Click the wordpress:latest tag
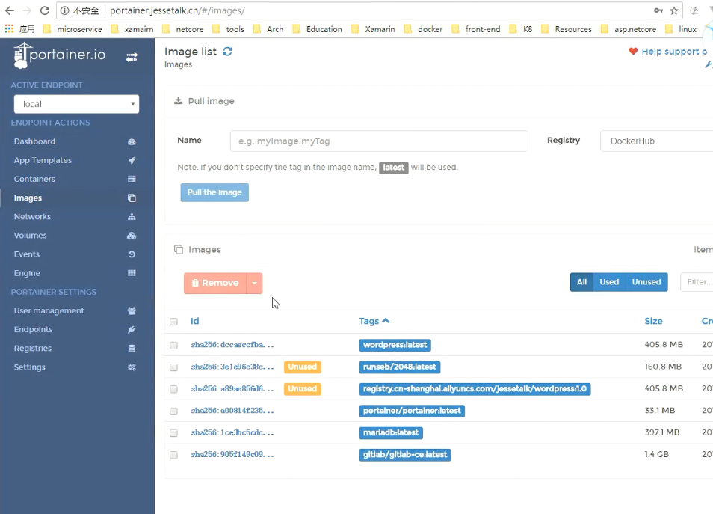 pos(395,345)
